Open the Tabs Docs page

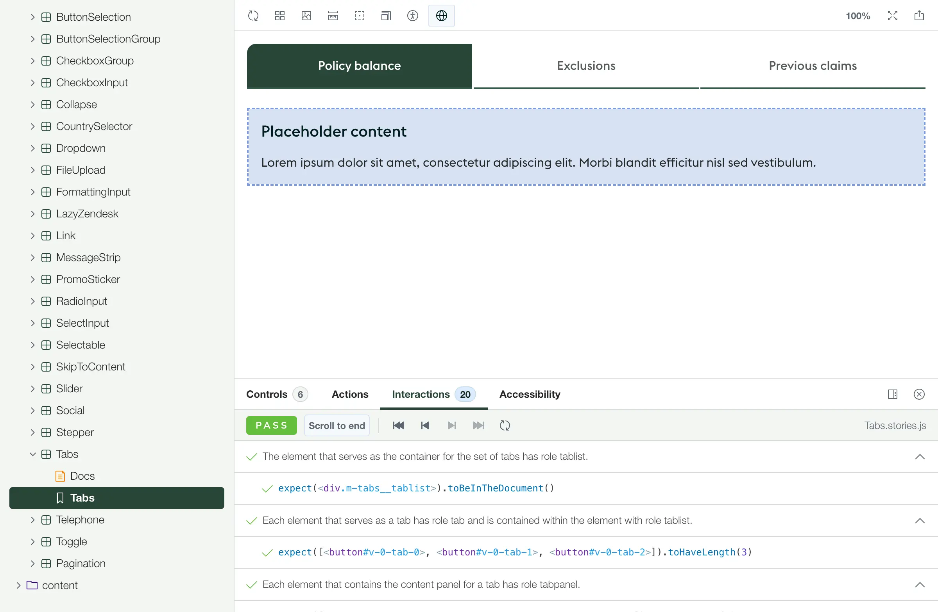coord(82,476)
